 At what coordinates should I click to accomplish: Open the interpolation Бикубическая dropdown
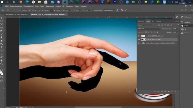[x=109, y=10]
